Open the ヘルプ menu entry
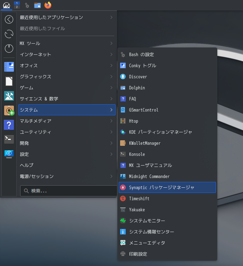 [x=67, y=165]
